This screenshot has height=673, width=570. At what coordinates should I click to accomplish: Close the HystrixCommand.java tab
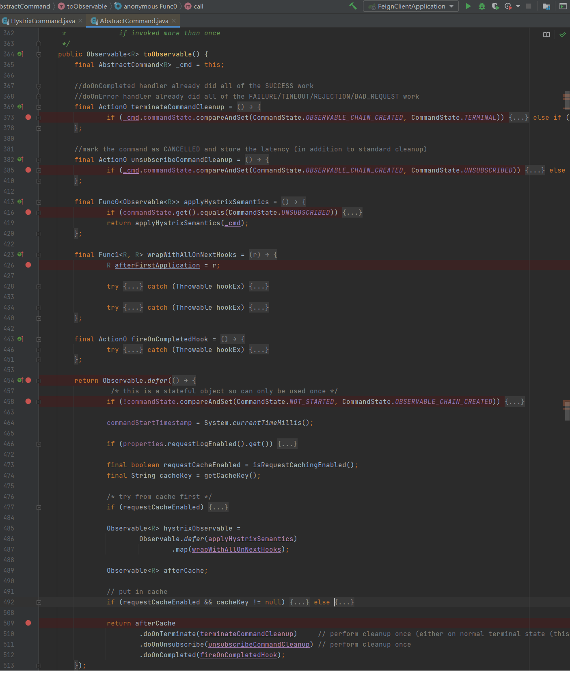pos(80,21)
